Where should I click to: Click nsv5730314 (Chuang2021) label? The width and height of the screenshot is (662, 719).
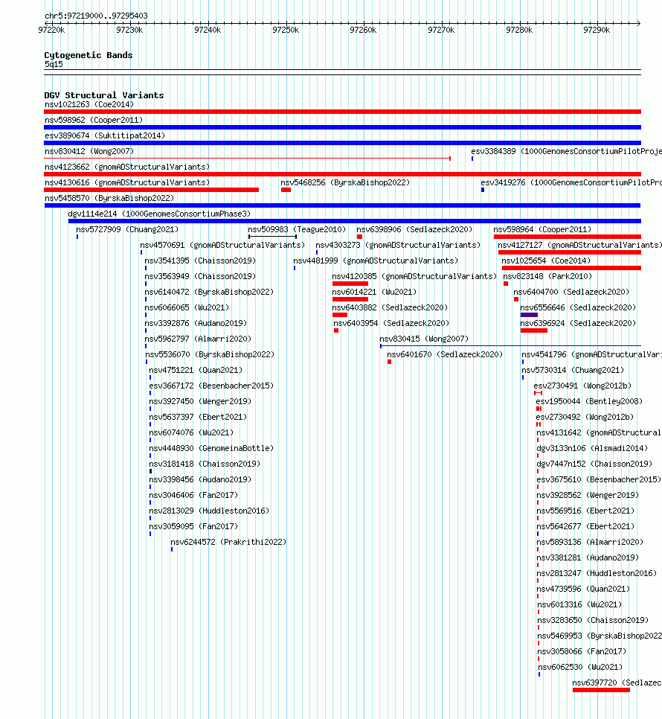click(x=573, y=370)
